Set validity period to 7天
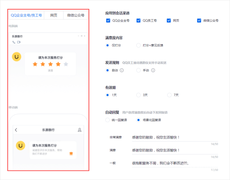 (x=169, y=95)
